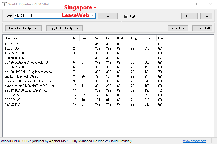
Task: Click loss value 85 for hop 8
Action: point(83,77)
